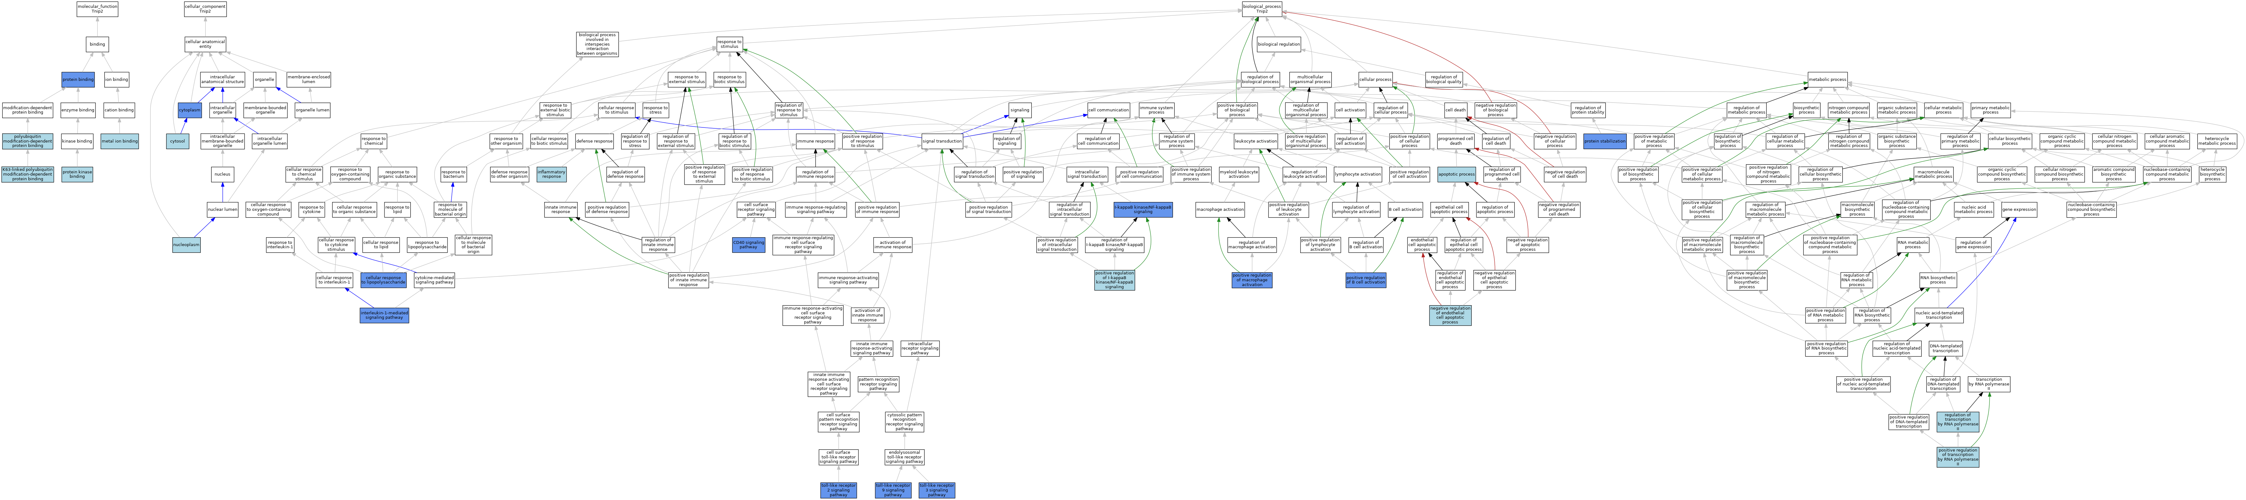Click the 'enzyme binding' node
The width and height of the screenshot is (2246, 500).
pos(78,111)
